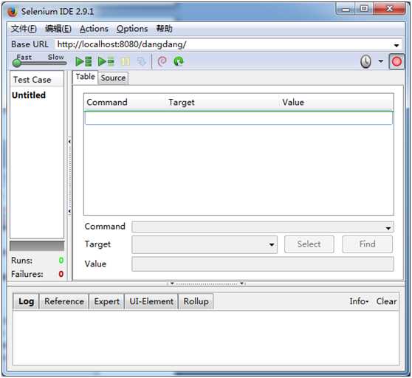The width and height of the screenshot is (412, 378).
Task: Open the Info log level dropdown
Action: point(359,301)
